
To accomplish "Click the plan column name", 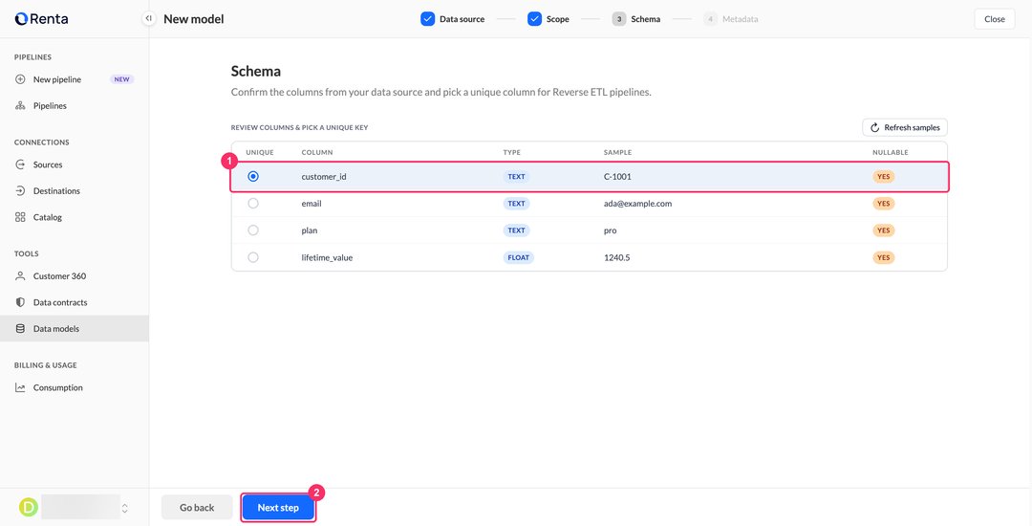I will [x=310, y=230].
